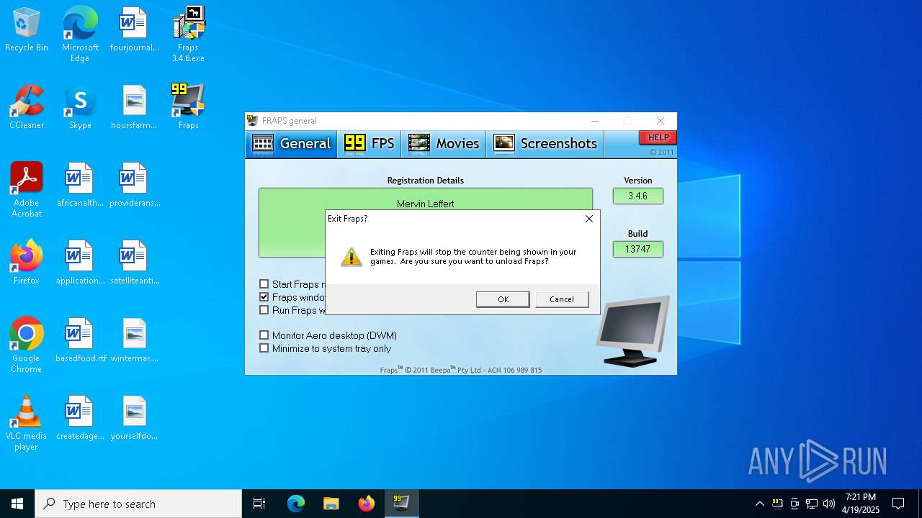Click the Mervin Leffert registration name
This screenshot has height=518, width=922.
[426, 204]
